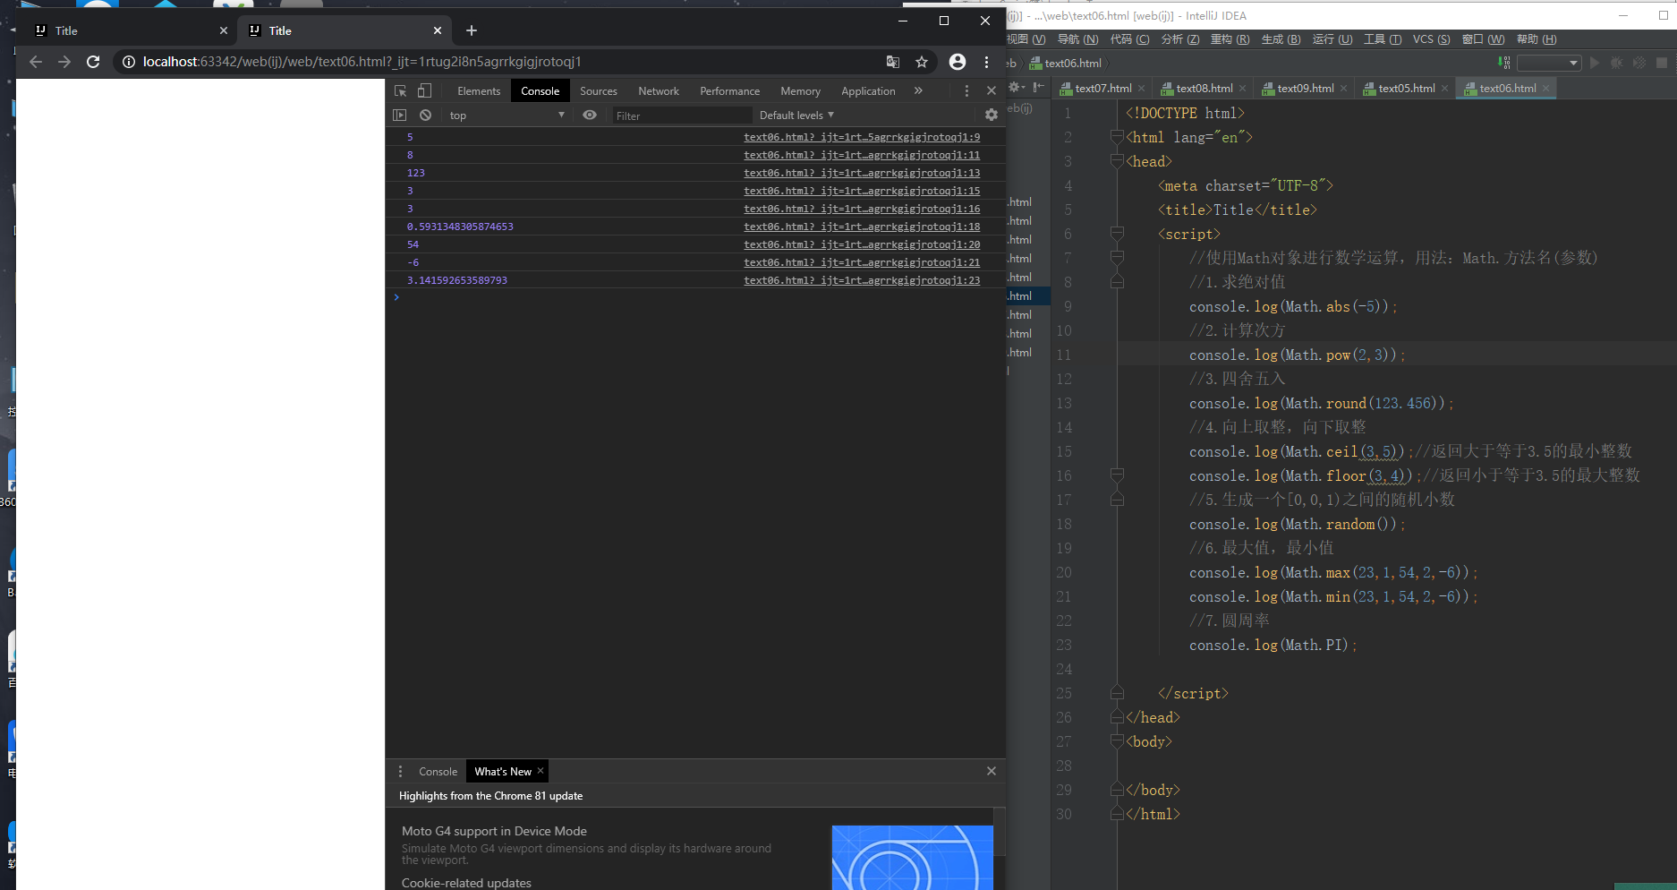Image resolution: width=1677 pixels, height=890 pixels.
Task: Click the Chrome 81 update illustration thumbnail
Action: [913, 858]
